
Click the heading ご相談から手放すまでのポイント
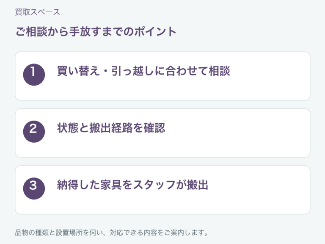(96, 32)
